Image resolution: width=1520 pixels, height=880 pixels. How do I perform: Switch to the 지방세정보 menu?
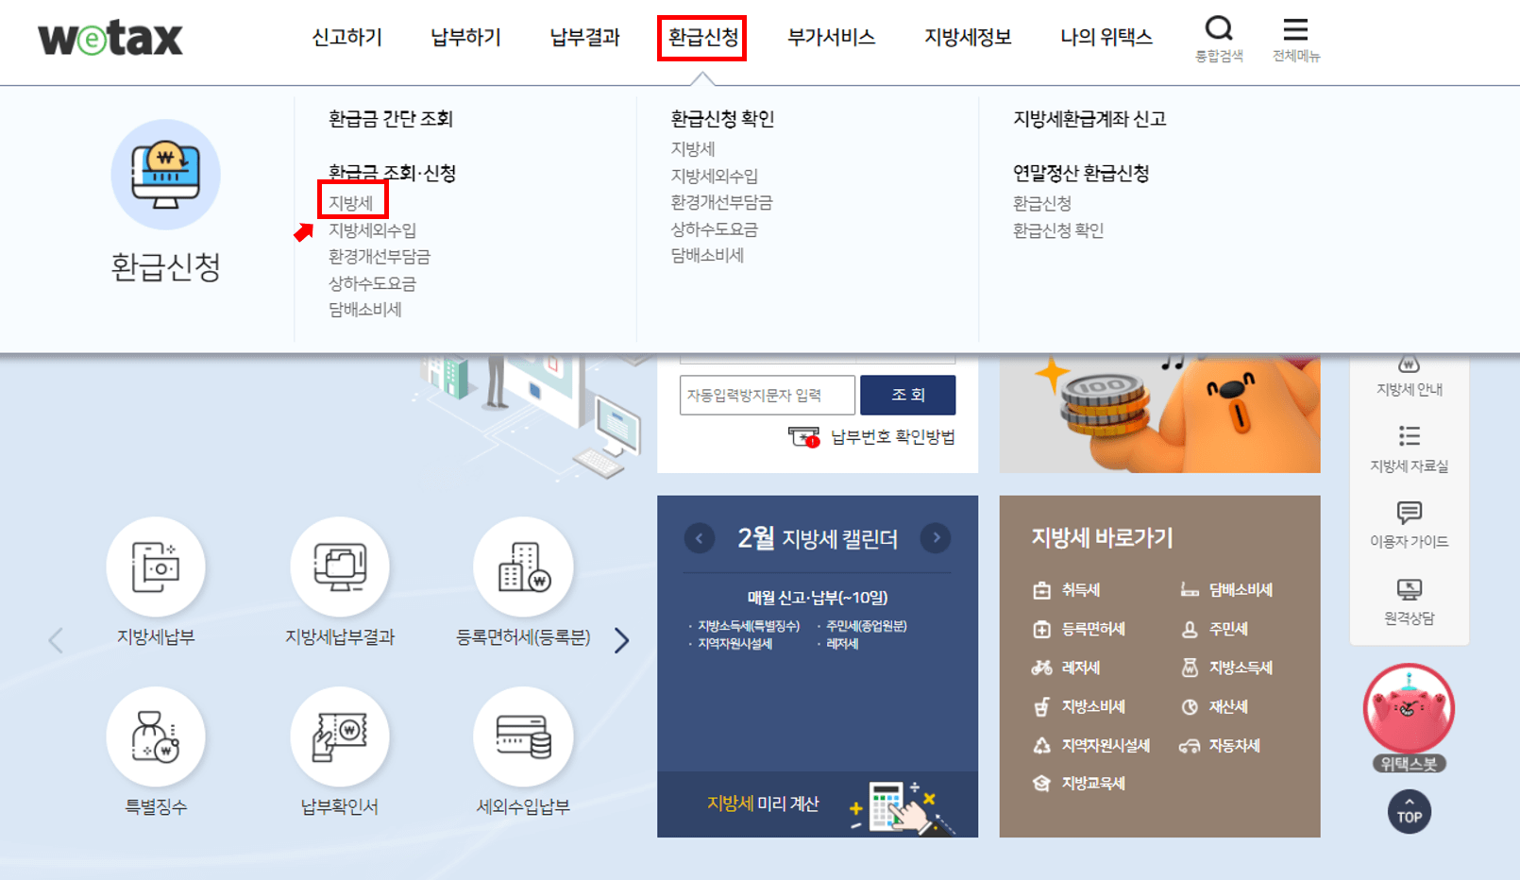pyautogui.click(x=967, y=37)
